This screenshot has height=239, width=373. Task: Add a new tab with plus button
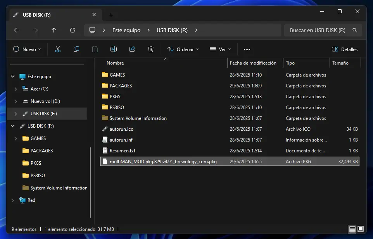[111, 15]
